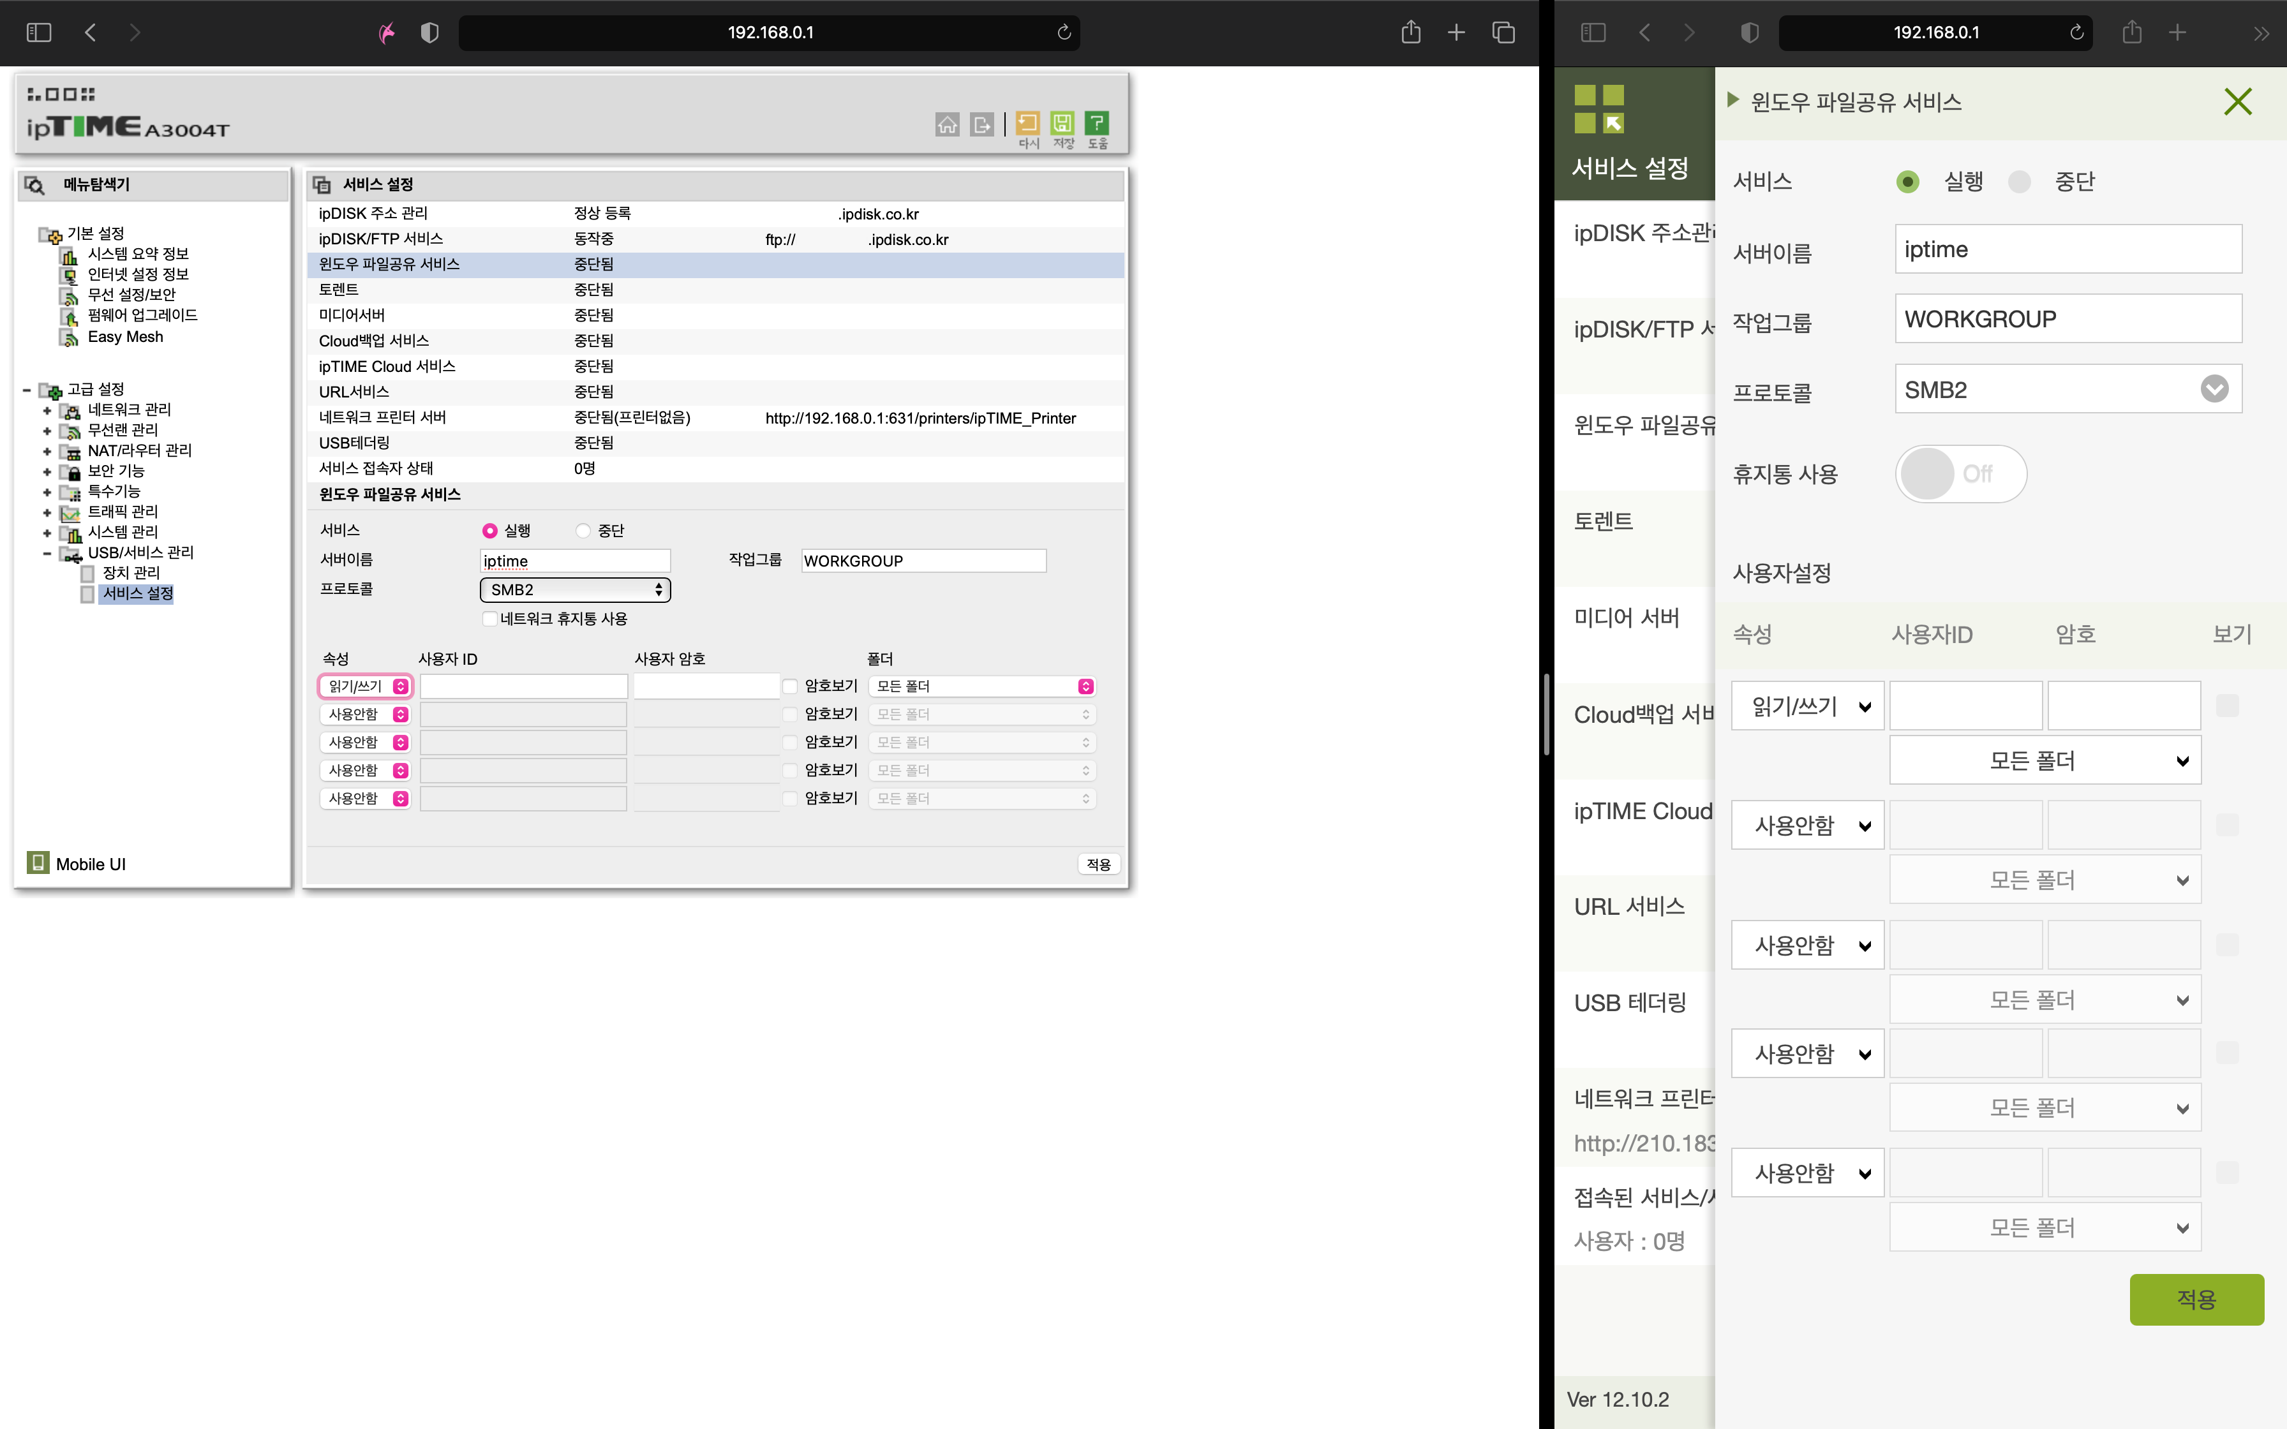Click the WORKGROUP field in mobile panel

point(2067,320)
